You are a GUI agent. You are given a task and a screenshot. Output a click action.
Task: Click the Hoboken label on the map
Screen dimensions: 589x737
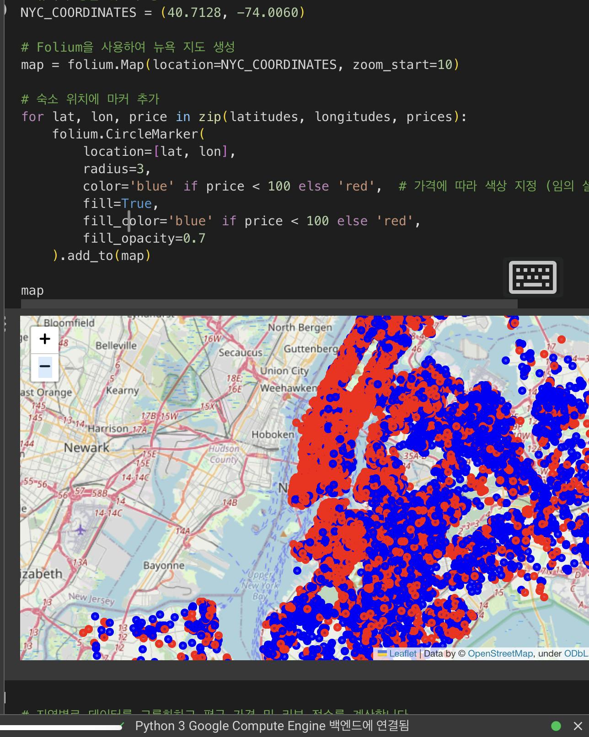[x=273, y=435]
